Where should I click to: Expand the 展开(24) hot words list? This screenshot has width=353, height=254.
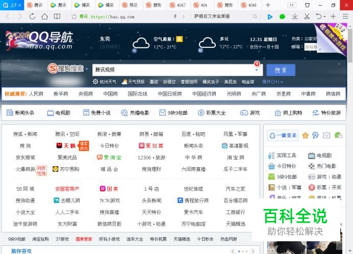click(273, 82)
